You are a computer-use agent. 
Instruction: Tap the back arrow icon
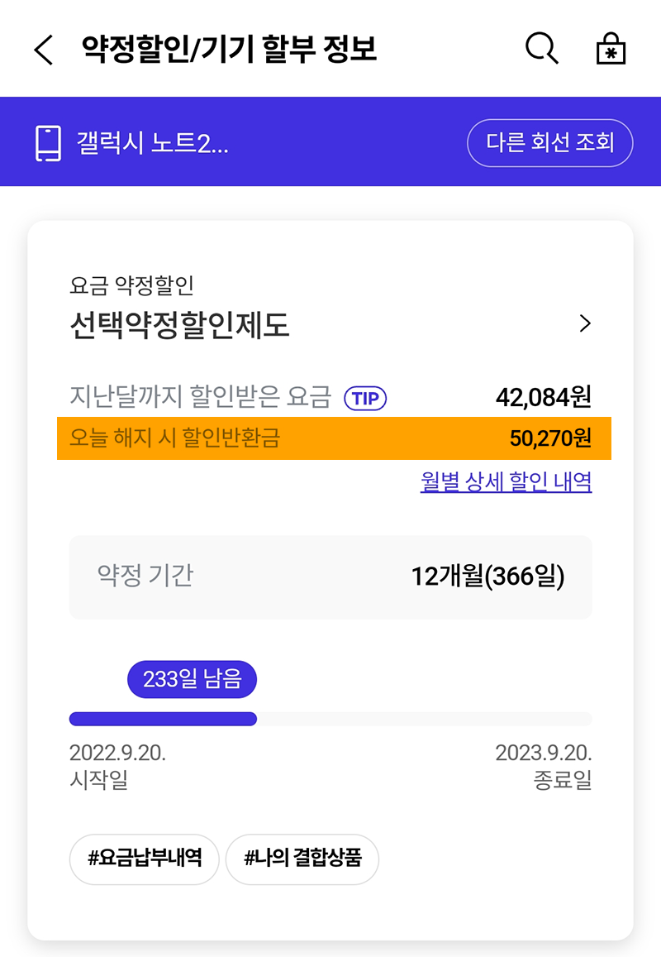click(43, 50)
